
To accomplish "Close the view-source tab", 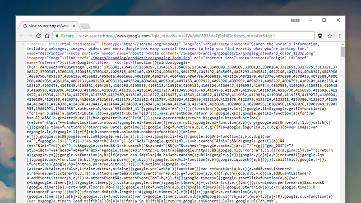I will click(74, 26).
